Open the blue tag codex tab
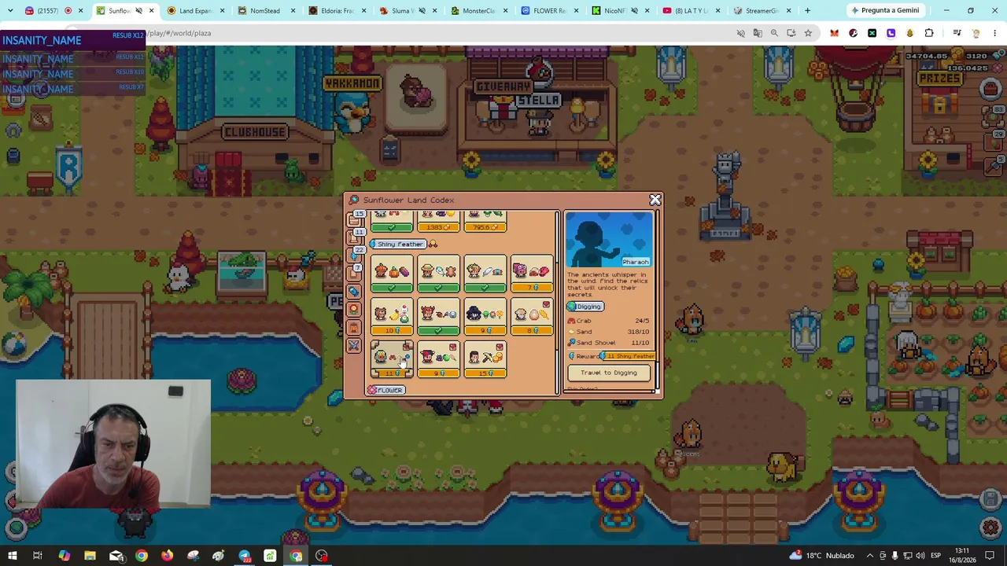 click(x=355, y=290)
